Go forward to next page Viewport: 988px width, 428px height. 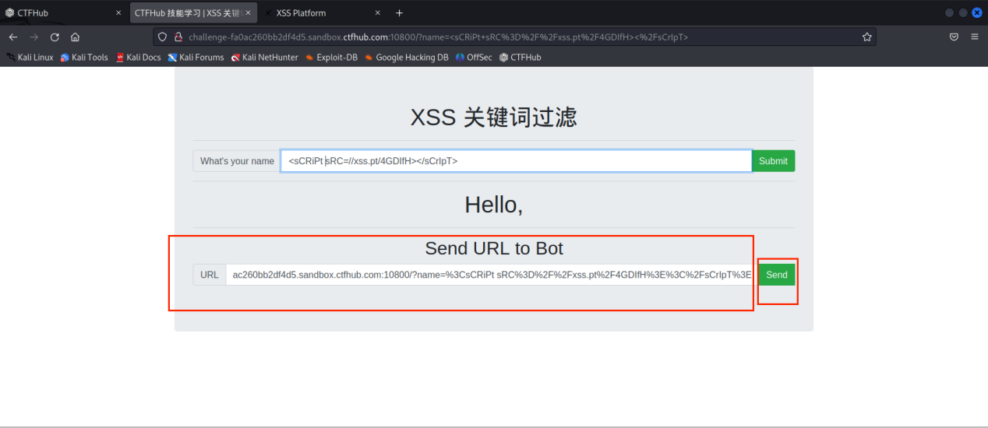point(34,37)
